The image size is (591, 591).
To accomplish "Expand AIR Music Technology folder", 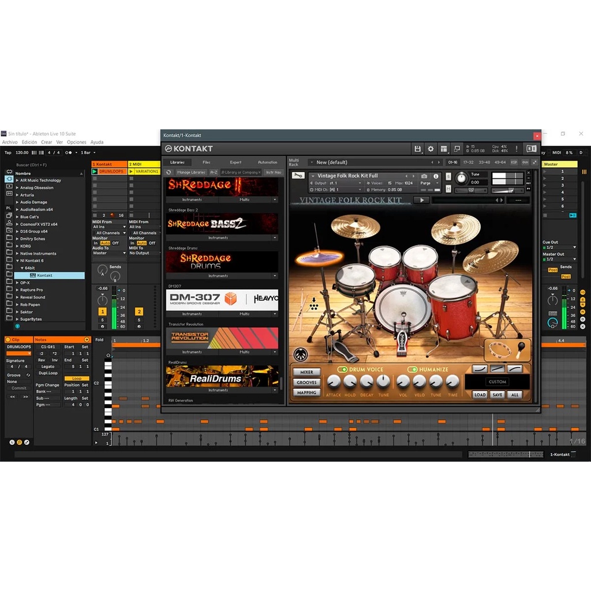I will coord(17,180).
